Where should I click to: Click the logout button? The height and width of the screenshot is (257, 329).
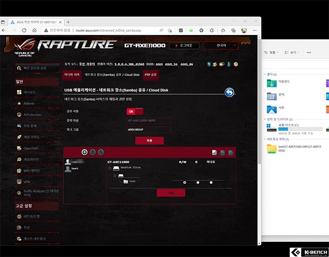click(184, 46)
